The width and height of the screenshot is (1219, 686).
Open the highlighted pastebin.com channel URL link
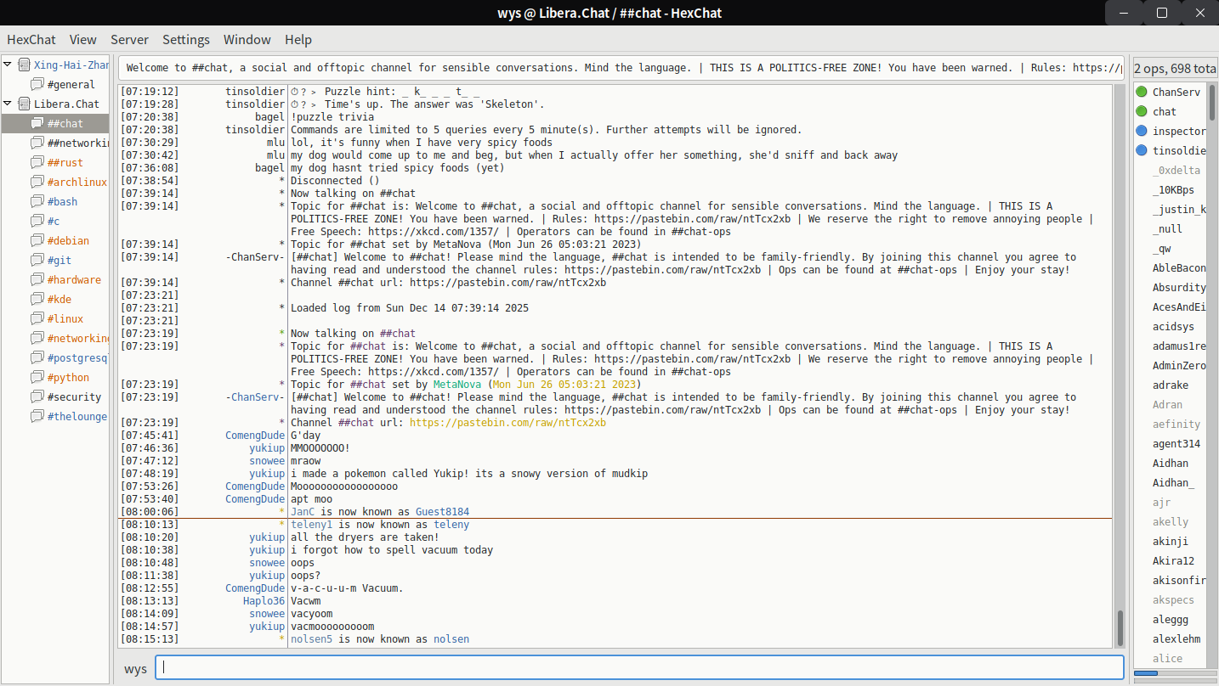[x=507, y=423]
